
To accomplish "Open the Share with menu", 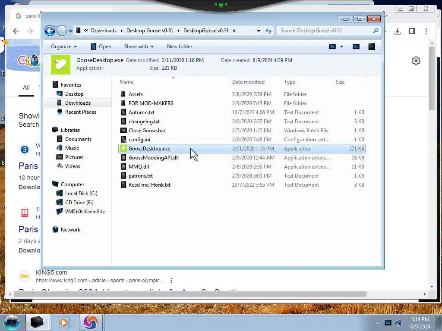I will click(x=139, y=47).
